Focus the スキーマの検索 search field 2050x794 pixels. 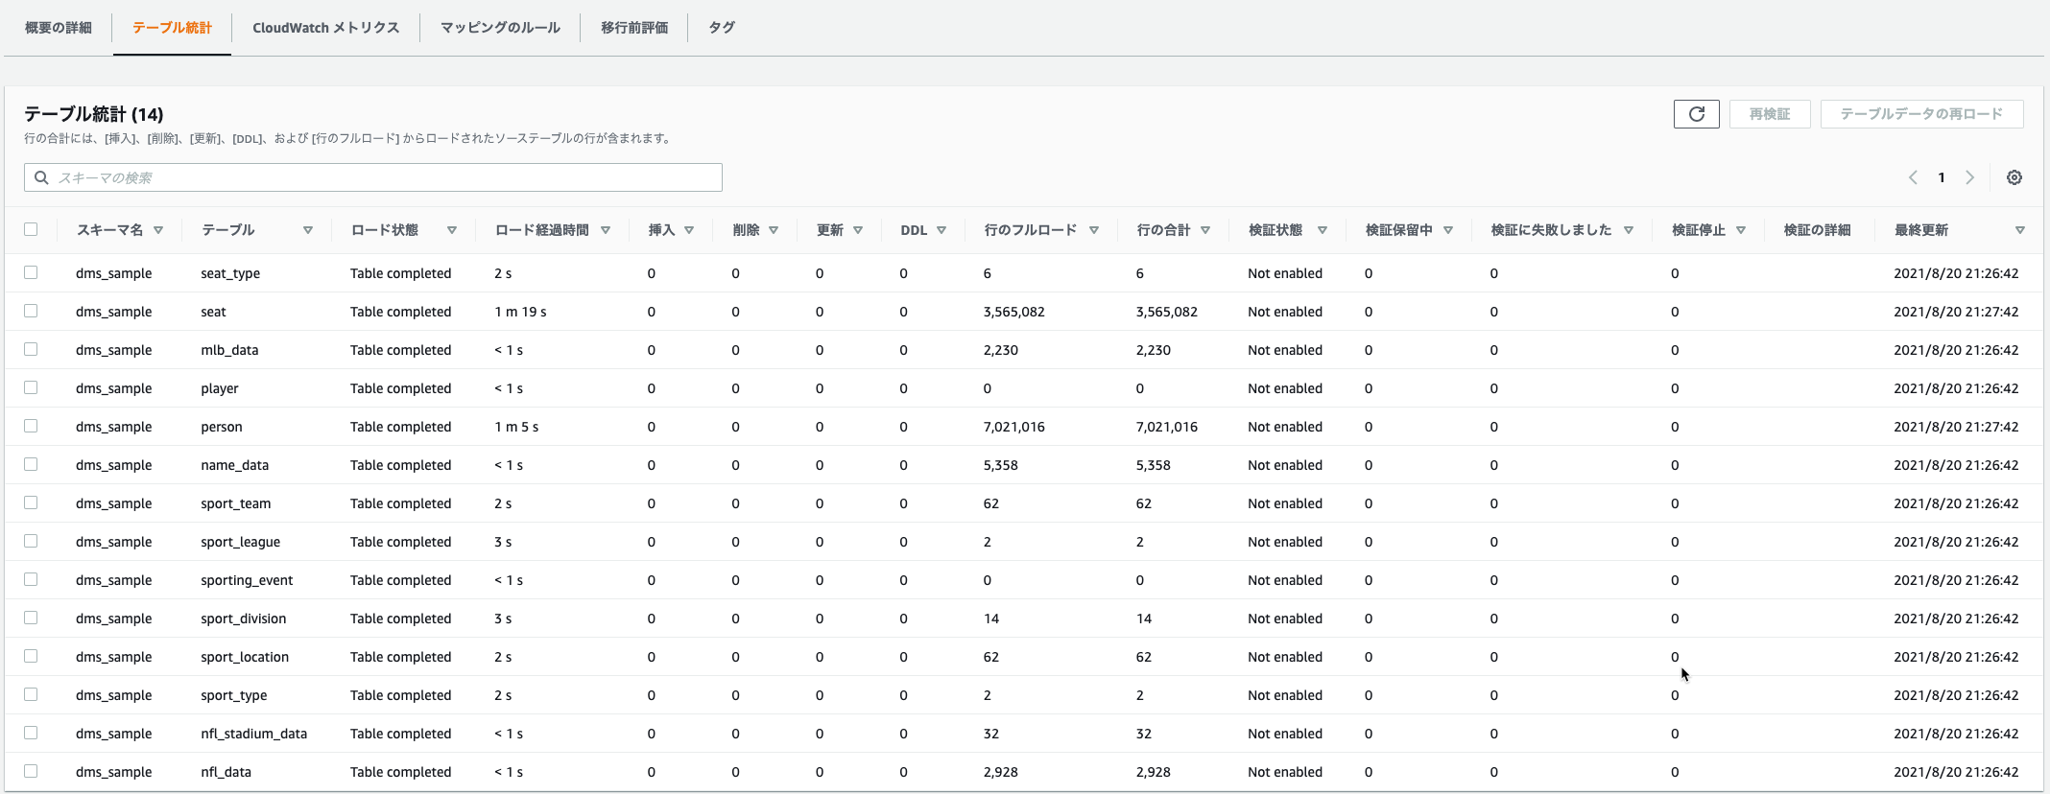click(x=373, y=177)
